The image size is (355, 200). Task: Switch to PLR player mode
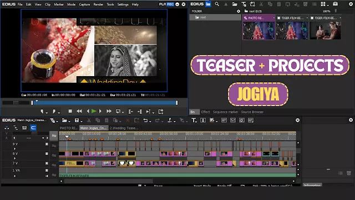tap(163, 4)
